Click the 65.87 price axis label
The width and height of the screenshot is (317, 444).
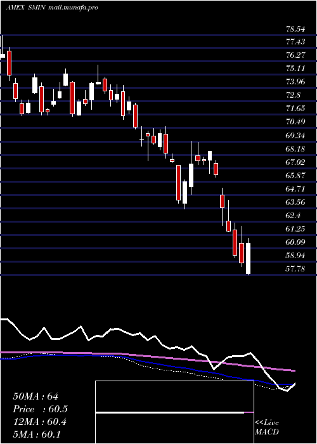pos(295,175)
